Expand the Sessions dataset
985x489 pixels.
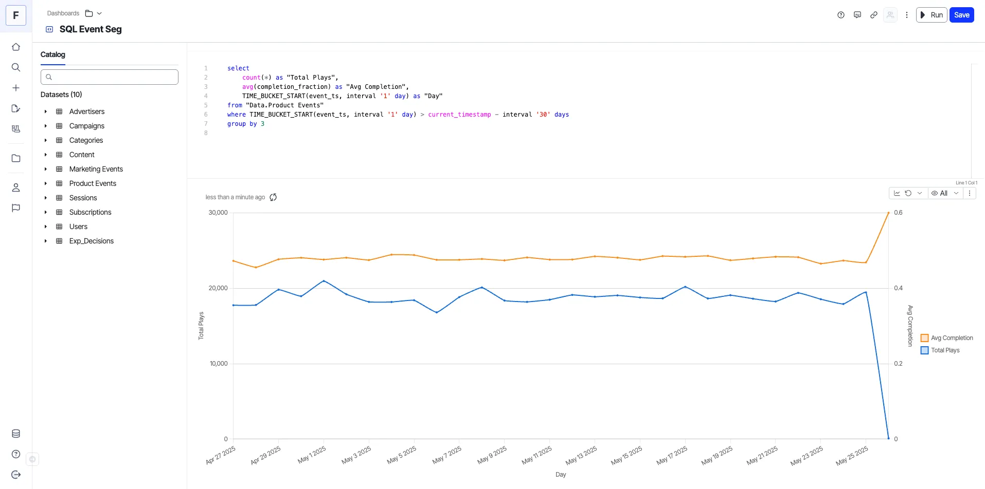pos(46,198)
